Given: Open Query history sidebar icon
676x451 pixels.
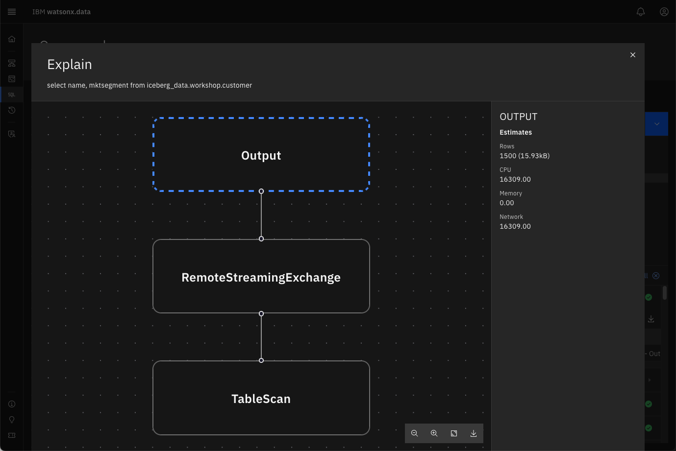Looking at the screenshot, I should tap(12, 110).
